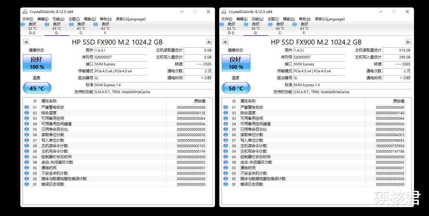Click the 50 °C temperature button
The image size is (429, 216).
236,88
